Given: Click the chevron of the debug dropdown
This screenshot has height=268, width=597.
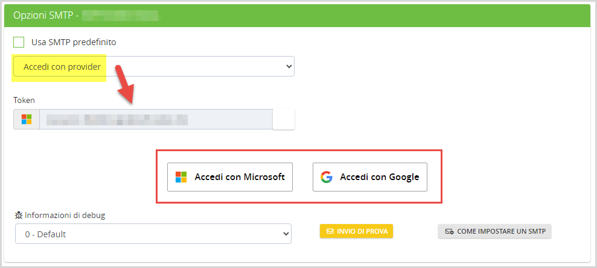Looking at the screenshot, I should 285,234.
